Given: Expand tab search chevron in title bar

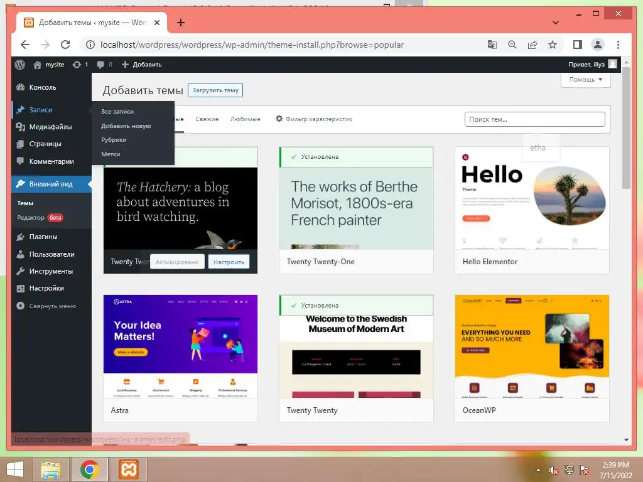Looking at the screenshot, I should pos(556,23).
